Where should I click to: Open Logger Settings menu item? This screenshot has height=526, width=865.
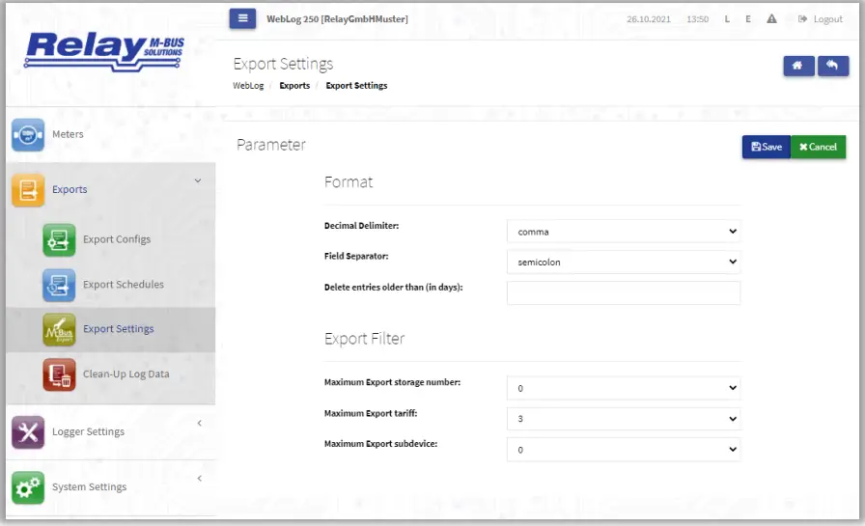click(x=88, y=431)
